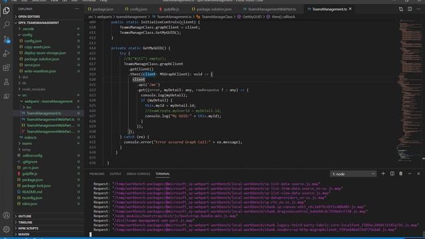Select the TERMINAL panel tab
425x239 pixels.
coord(163,174)
